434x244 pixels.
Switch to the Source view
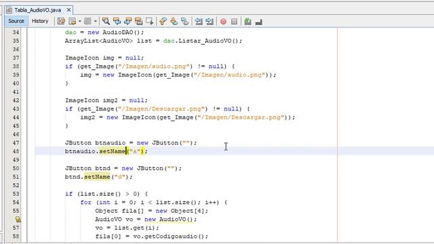(x=16, y=21)
